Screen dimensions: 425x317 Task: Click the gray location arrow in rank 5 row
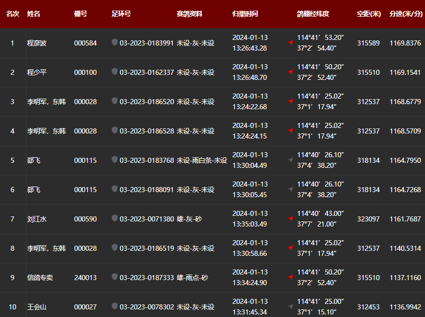click(x=291, y=160)
